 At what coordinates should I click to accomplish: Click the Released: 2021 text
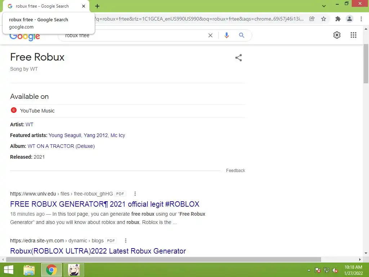coord(27,157)
